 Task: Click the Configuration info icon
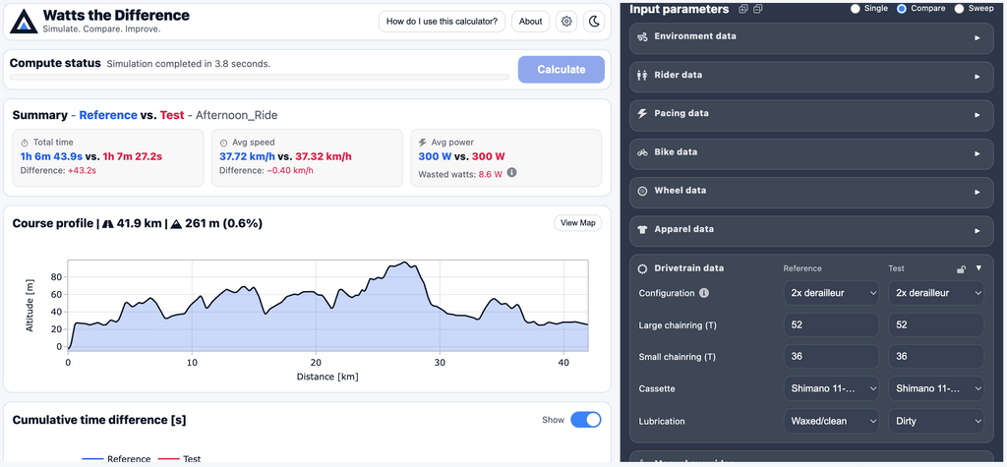pyautogui.click(x=704, y=293)
